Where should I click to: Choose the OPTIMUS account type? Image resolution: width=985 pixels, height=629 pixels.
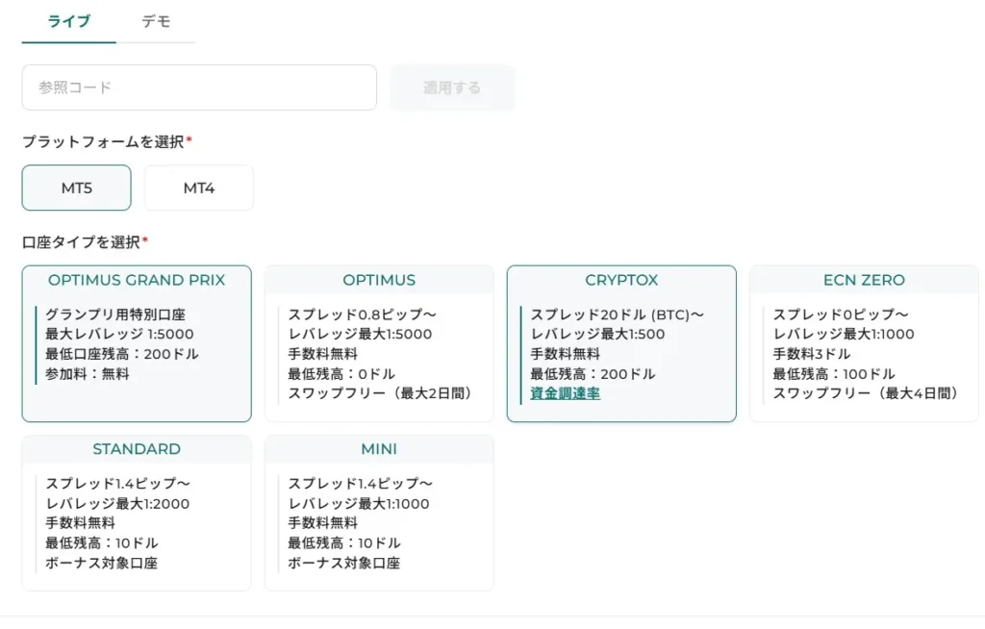(x=379, y=341)
